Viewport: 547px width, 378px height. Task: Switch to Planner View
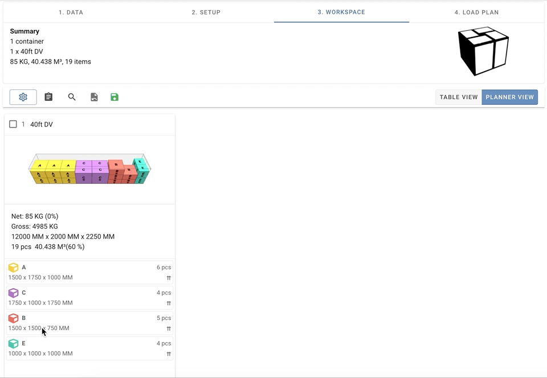pos(509,97)
